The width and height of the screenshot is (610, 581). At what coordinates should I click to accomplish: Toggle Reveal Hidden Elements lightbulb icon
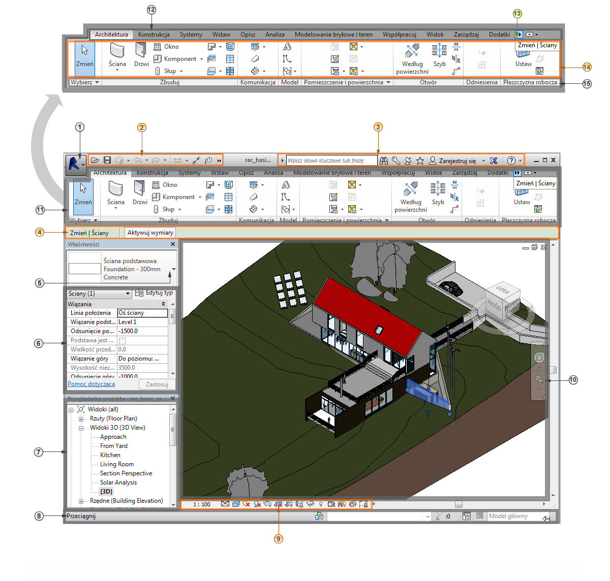pos(321,504)
